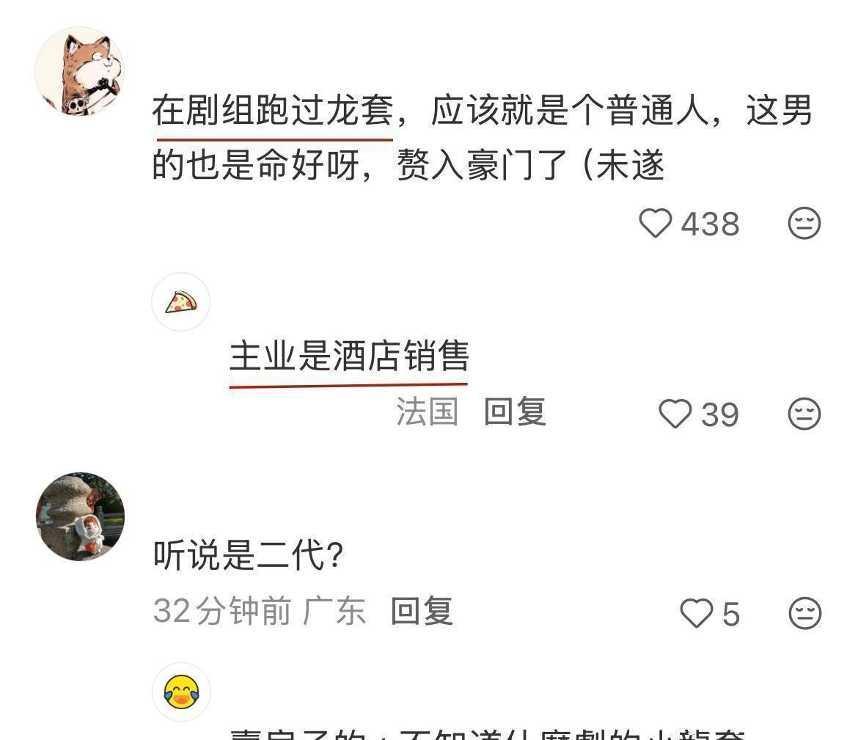Click 回复 next to 广东
Image resolution: width=858 pixels, height=740 pixels.
[x=422, y=611]
